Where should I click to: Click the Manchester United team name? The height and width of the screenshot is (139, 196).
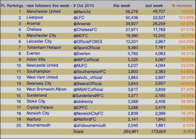[x=43, y=11]
